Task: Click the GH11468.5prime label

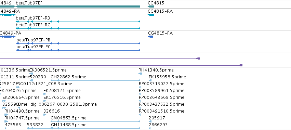Action: [x=69, y=125]
